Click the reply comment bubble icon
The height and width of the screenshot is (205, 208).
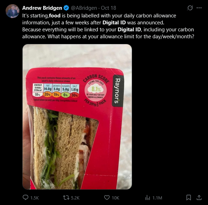coord(25,197)
